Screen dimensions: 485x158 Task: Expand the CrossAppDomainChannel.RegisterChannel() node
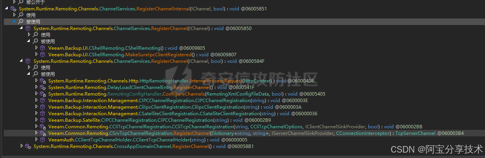(21, 146)
